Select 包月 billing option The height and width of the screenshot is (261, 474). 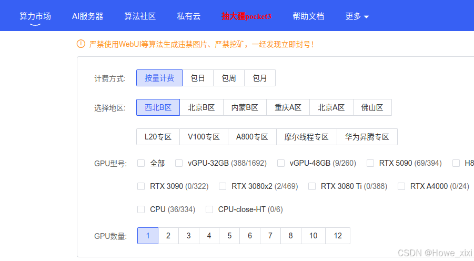tap(260, 78)
